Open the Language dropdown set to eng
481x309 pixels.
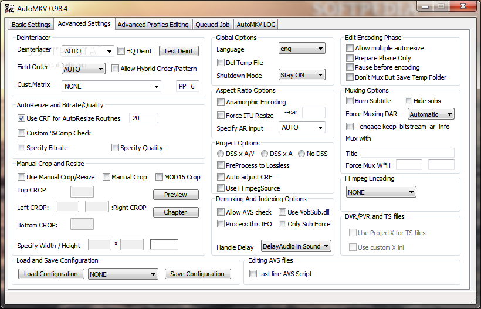[x=302, y=49]
